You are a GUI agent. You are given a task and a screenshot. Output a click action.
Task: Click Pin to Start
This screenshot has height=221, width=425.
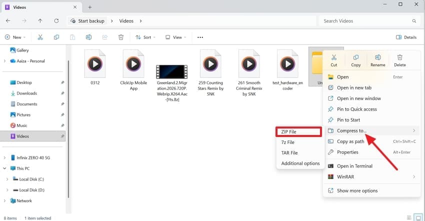click(x=371, y=120)
